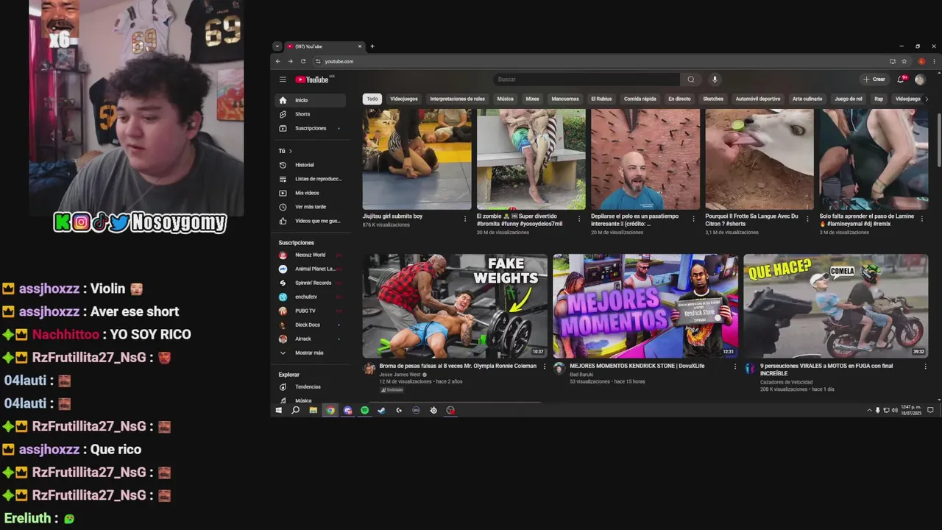Start voice search with the microphone icon
This screenshot has height=530, width=942.
point(714,79)
